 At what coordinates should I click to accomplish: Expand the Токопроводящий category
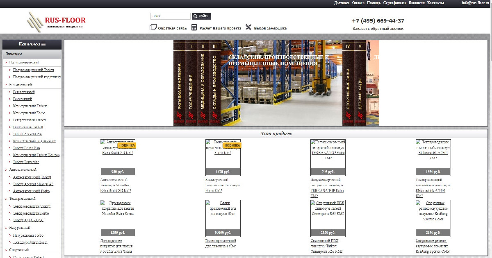pos(23,199)
